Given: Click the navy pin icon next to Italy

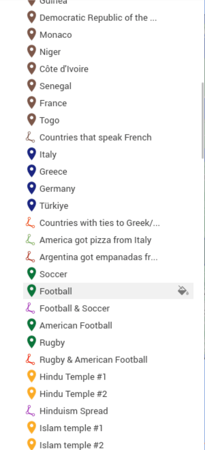Looking at the screenshot, I should 32,154.
